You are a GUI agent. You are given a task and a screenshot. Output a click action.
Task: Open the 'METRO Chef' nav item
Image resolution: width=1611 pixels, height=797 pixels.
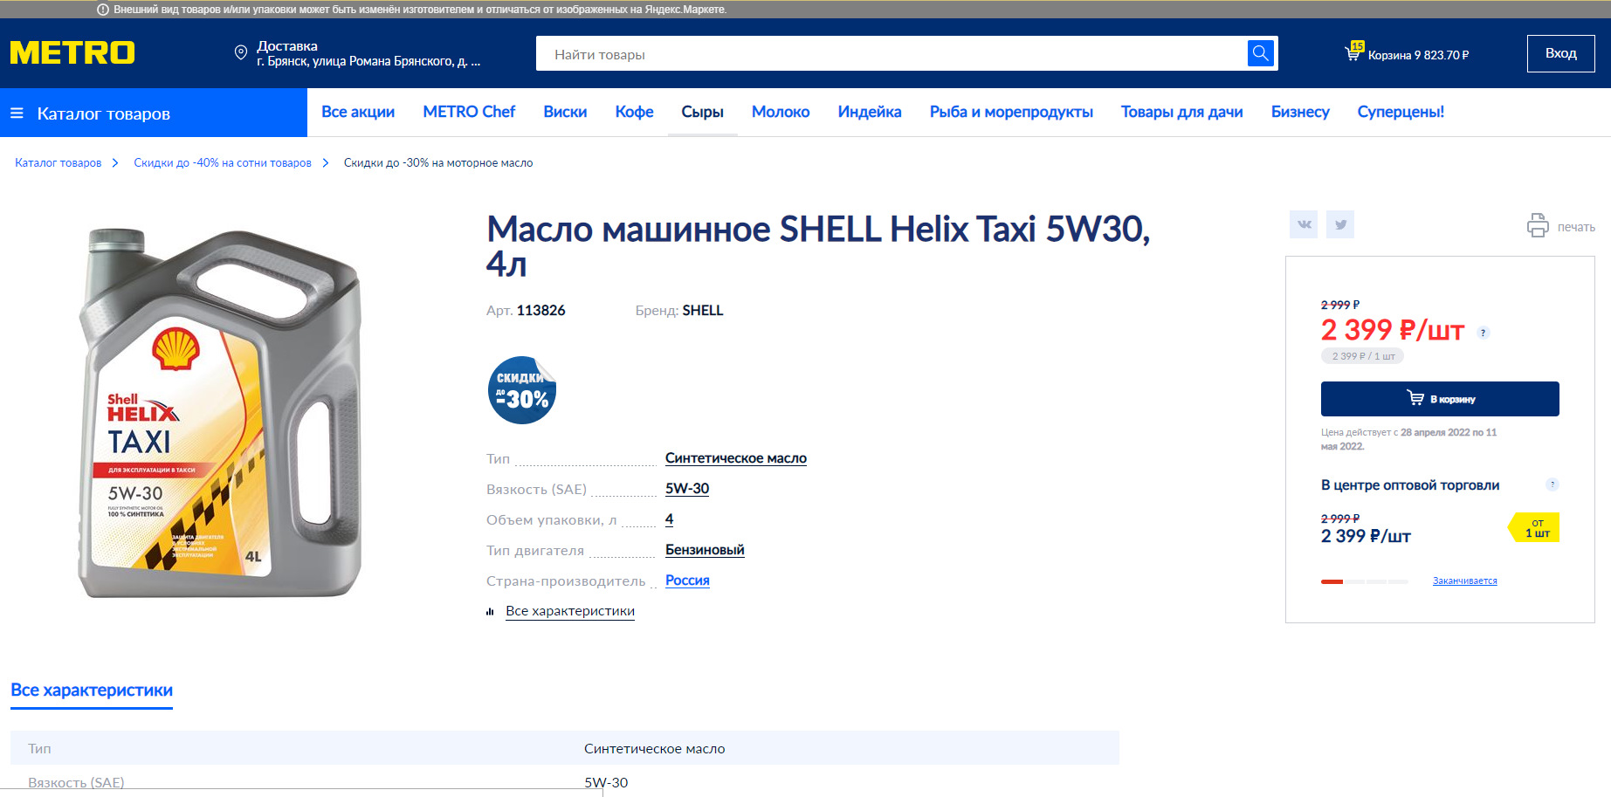pos(469,112)
